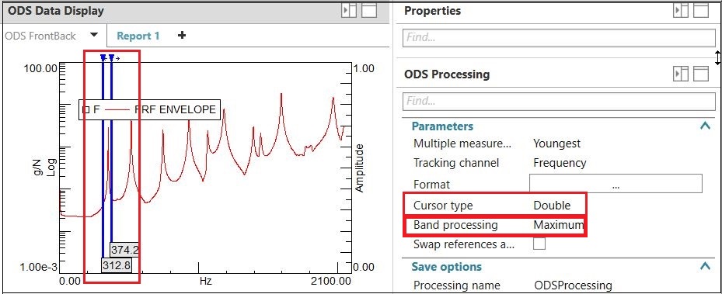Click the Parameters section header
The height and width of the screenshot is (294, 722).
point(442,126)
